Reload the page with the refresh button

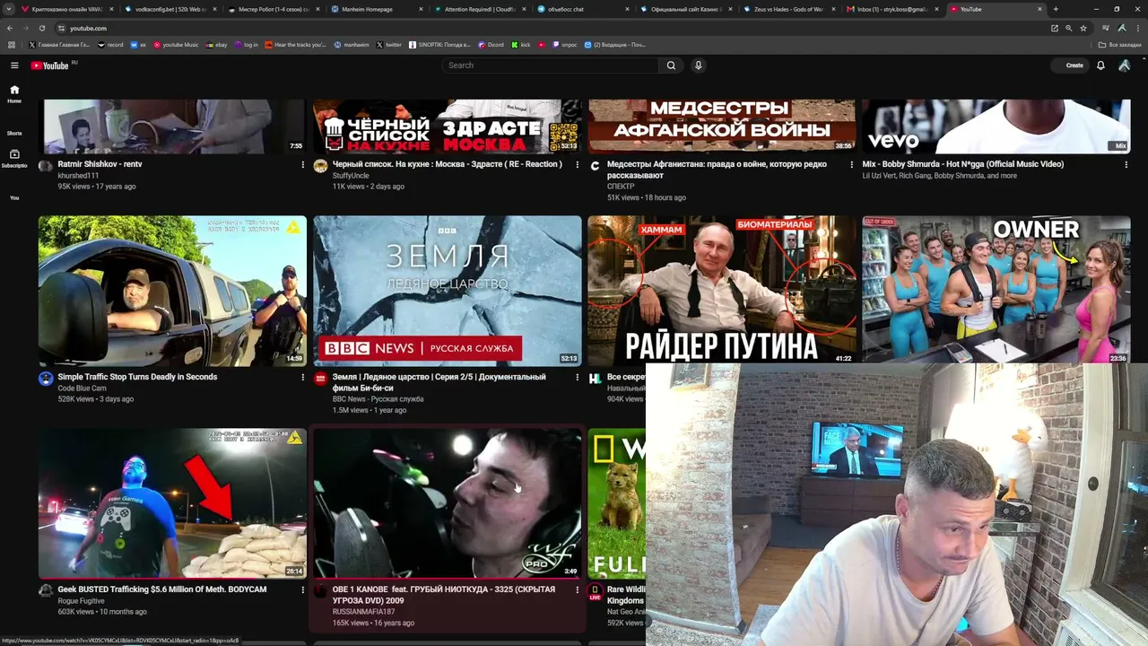coord(41,28)
